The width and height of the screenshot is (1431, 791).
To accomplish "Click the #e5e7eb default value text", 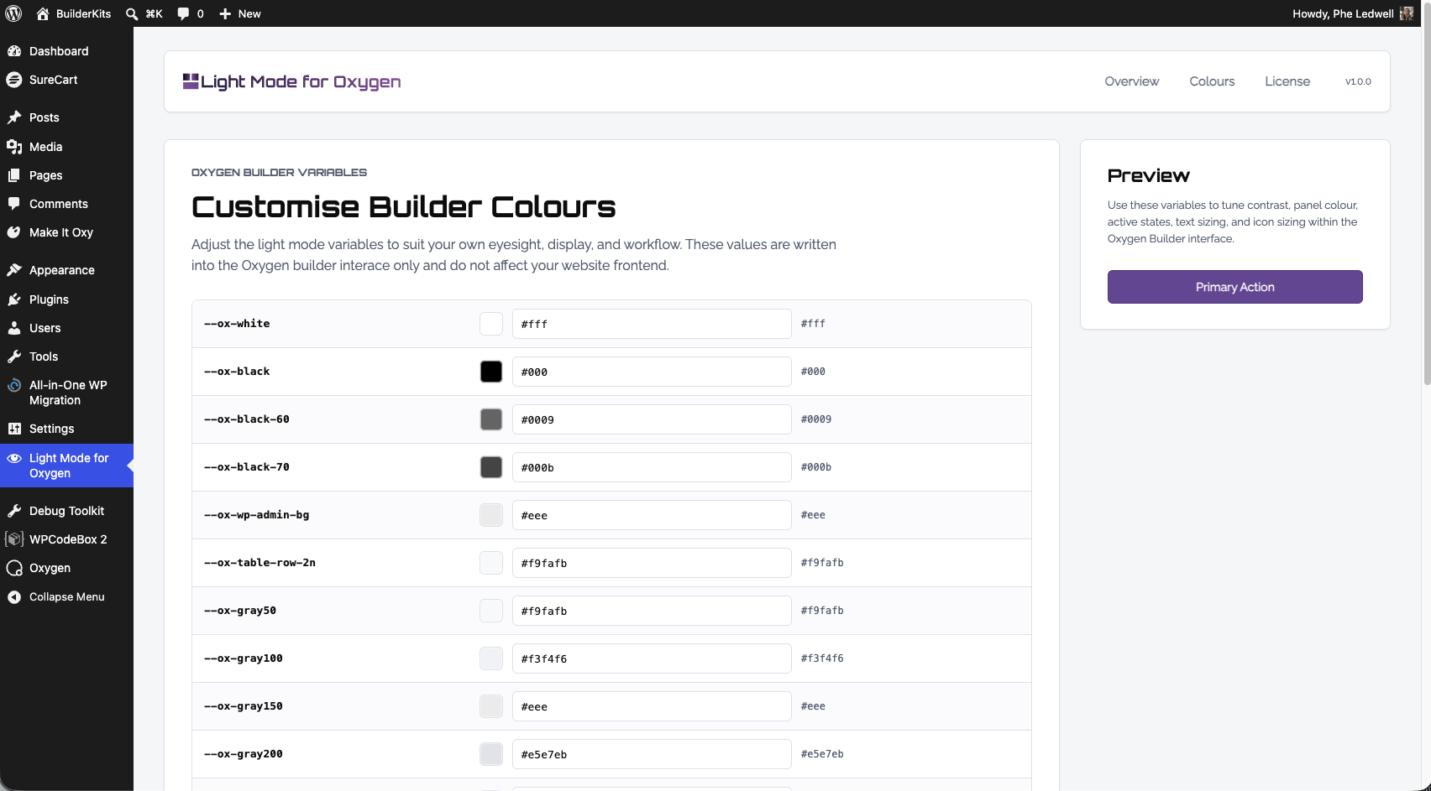I will tap(822, 754).
